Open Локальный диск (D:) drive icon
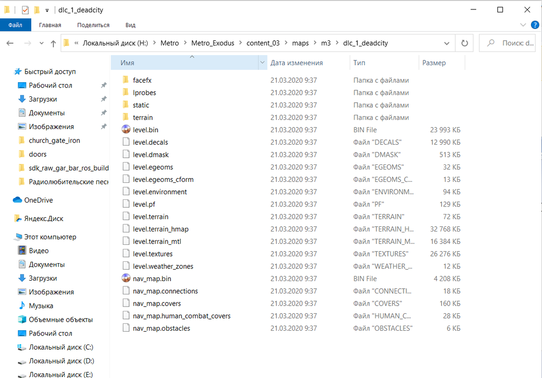Viewport: 542px width, 378px height. 22,361
